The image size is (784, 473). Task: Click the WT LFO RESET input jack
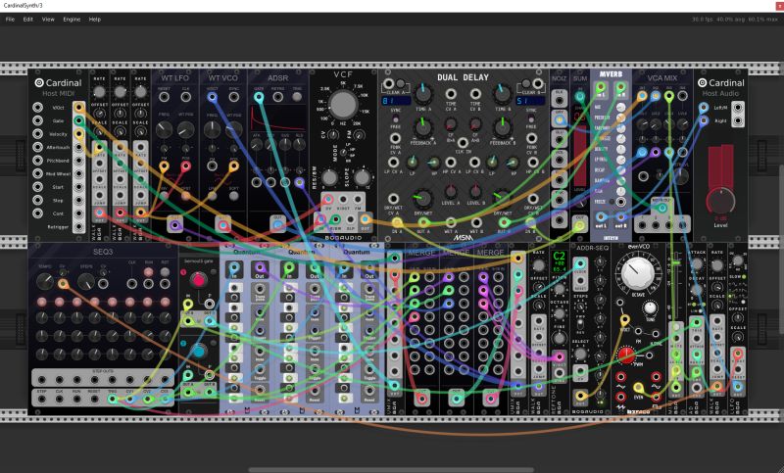164,97
